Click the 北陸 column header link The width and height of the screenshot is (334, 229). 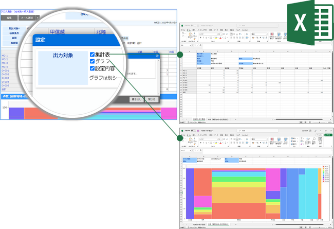(101, 32)
